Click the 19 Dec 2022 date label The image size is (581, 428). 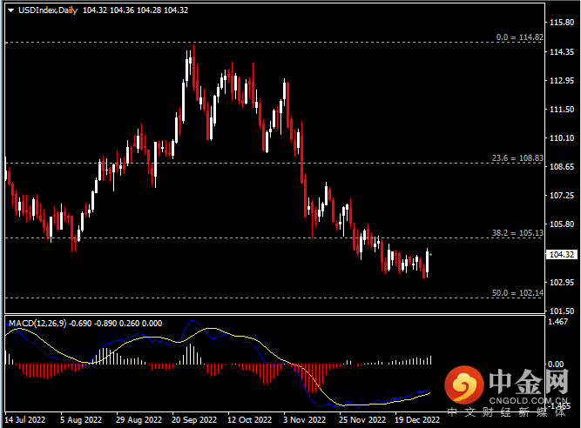point(415,418)
